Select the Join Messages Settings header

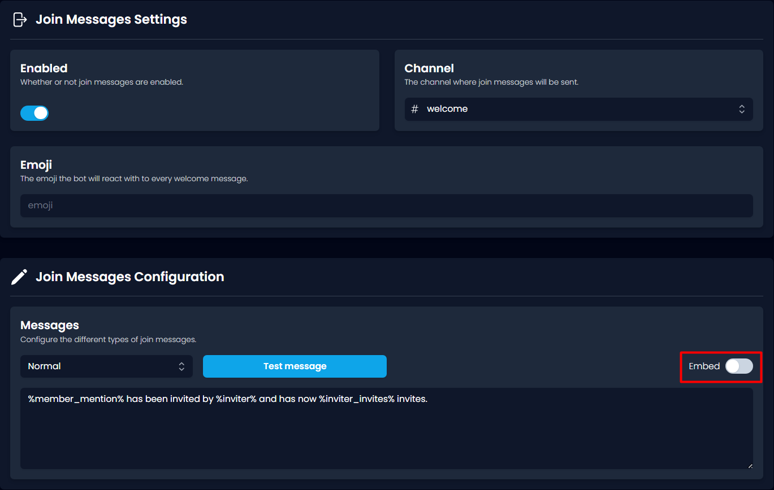[111, 19]
